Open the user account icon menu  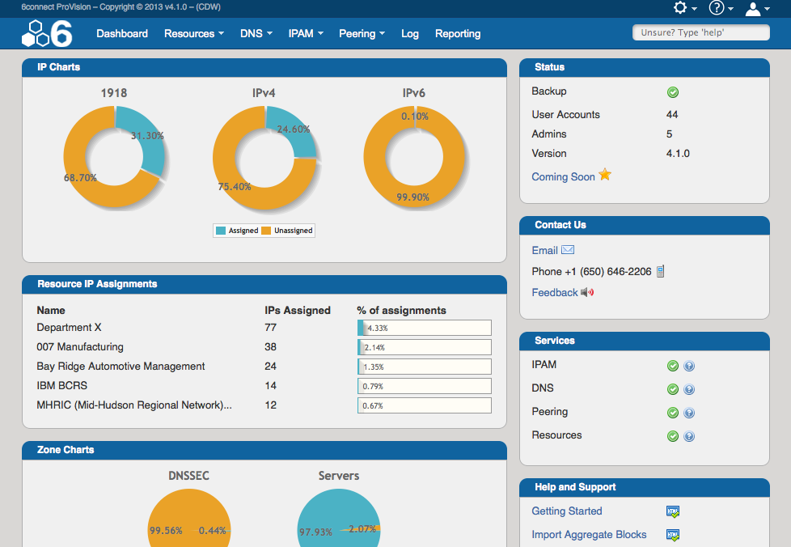(753, 8)
